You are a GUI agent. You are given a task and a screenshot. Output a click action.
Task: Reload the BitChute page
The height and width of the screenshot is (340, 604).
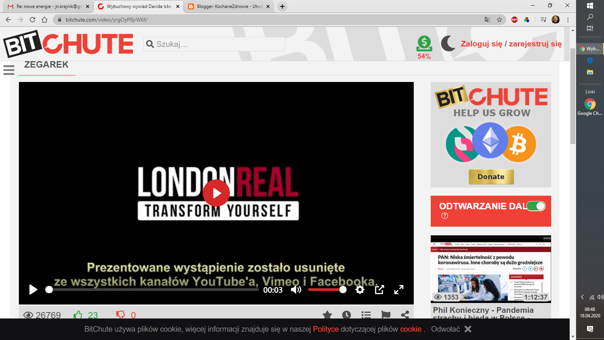pos(32,20)
